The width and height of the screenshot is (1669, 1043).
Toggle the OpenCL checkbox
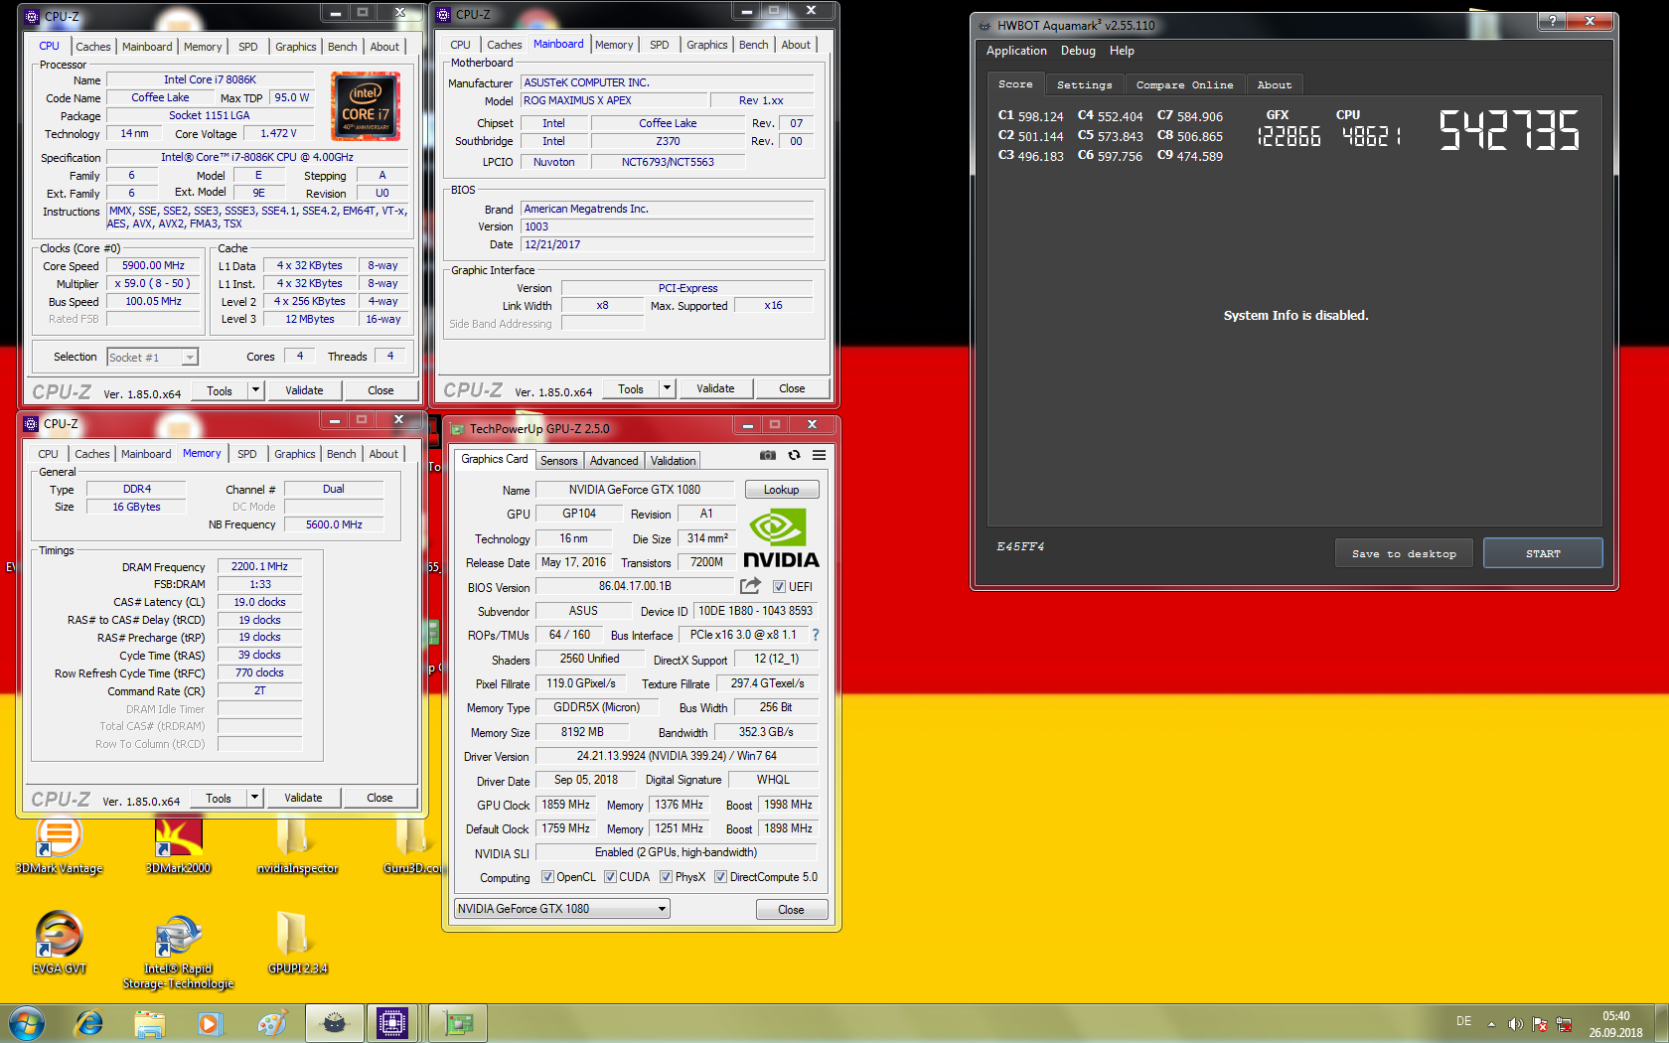[547, 877]
